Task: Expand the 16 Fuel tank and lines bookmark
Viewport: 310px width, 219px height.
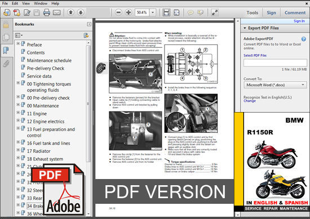Action: 18,142
